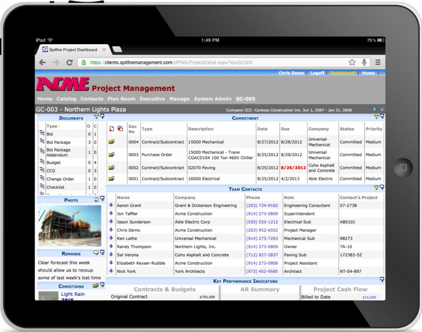Open the Manage menu
The height and width of the screenshot is (332, 422).
pos(179,99)
